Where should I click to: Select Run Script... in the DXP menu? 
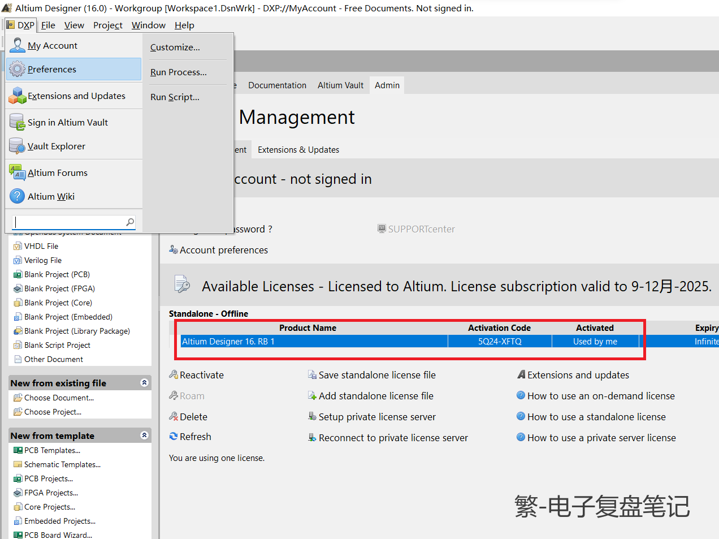point(175,97)
